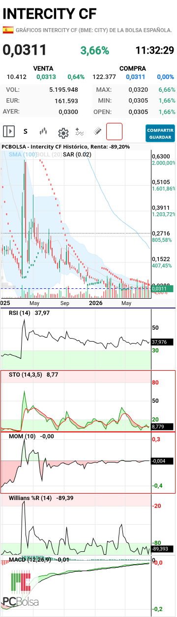177x617 pixels.
Task: Select the MOM (10) indicator label
Action: 22,436
